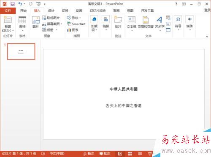Open the 视图 tab
Image resolution: width=211 pixels, height=157 pixels.
coord(130,10)
